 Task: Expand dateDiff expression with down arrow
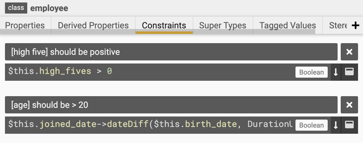tap(336, 125)
